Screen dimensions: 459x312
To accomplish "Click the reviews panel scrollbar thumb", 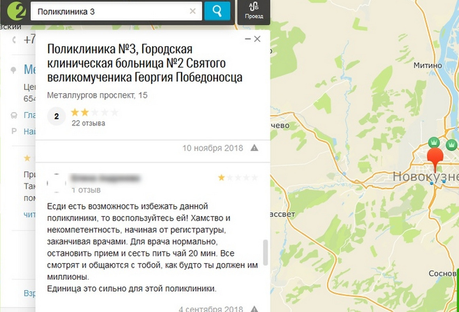I will pos(266,252).
